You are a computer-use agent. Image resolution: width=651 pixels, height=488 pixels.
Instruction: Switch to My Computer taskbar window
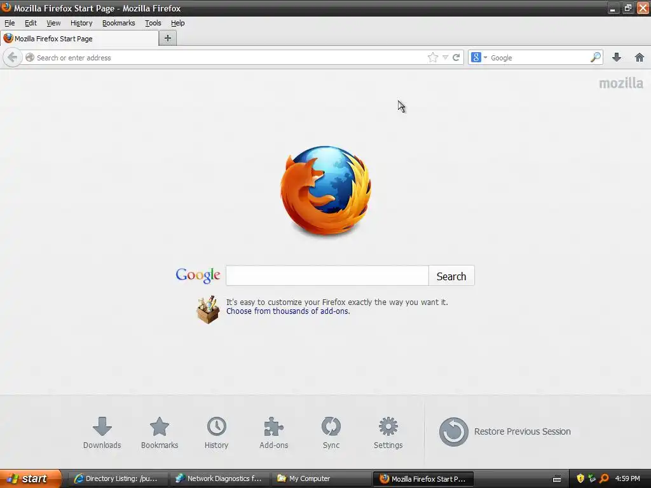(321, 479)
